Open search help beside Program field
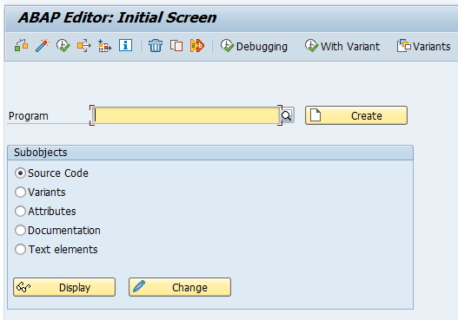This screenshot has height=320, width=458. click(287, 115)
